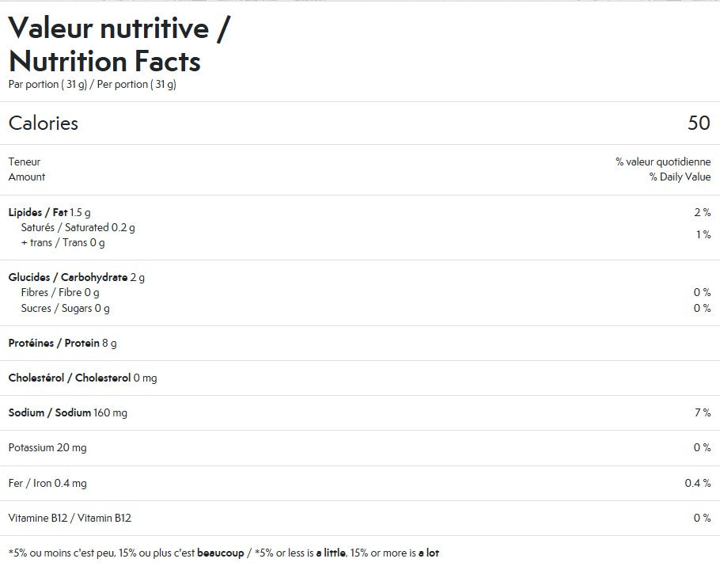Select the Calories label

[44, 123]
